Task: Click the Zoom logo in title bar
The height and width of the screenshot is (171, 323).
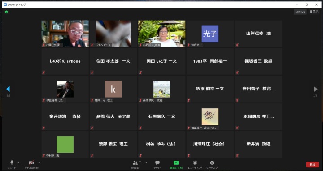Action: (5, 4)
